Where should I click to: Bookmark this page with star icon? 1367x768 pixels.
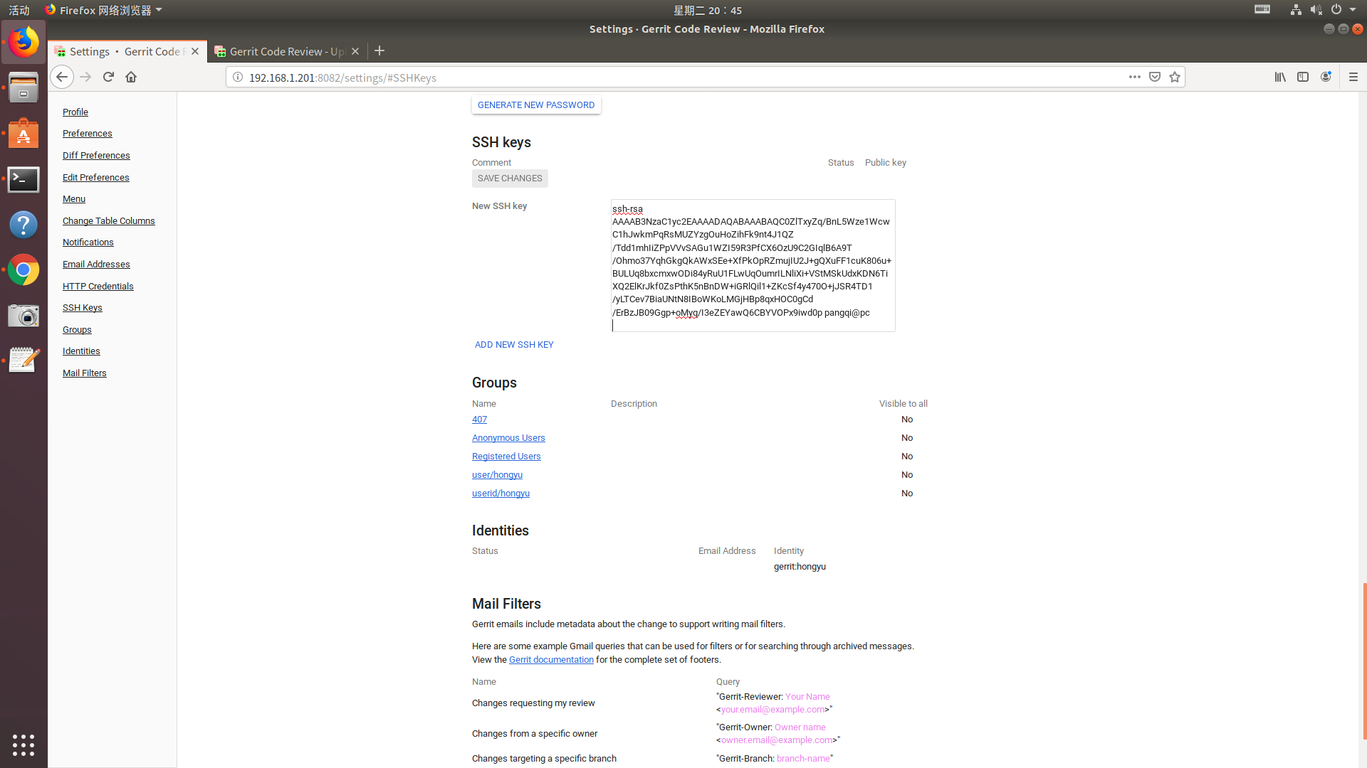point(1175,77)
